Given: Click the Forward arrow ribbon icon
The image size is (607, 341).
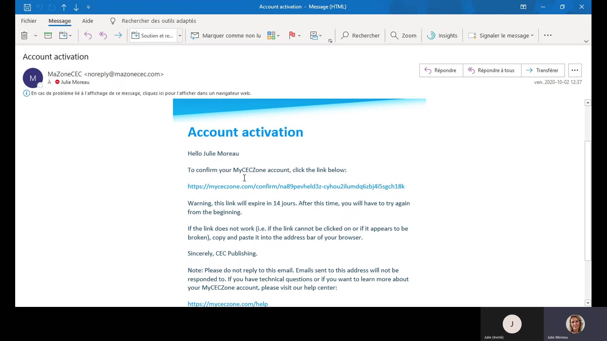Looking at the screenshot, I should coord(118,35).
